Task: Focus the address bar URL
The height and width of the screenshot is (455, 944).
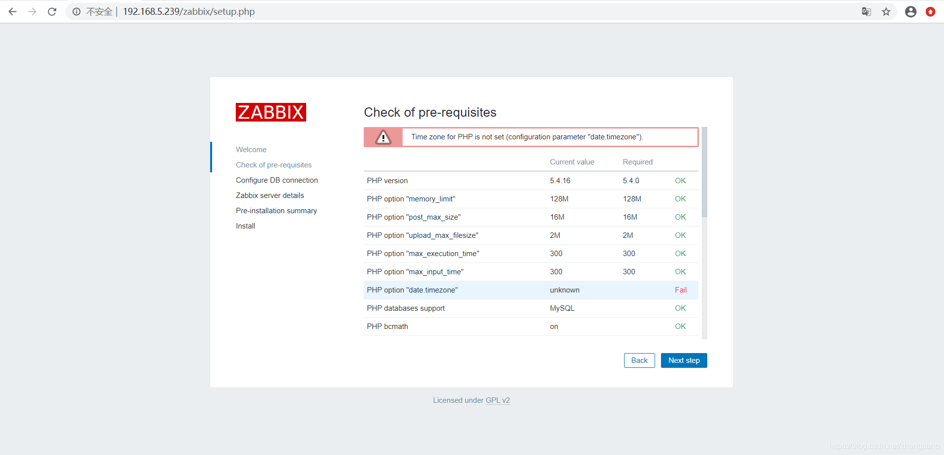Action: coord(189,12)
